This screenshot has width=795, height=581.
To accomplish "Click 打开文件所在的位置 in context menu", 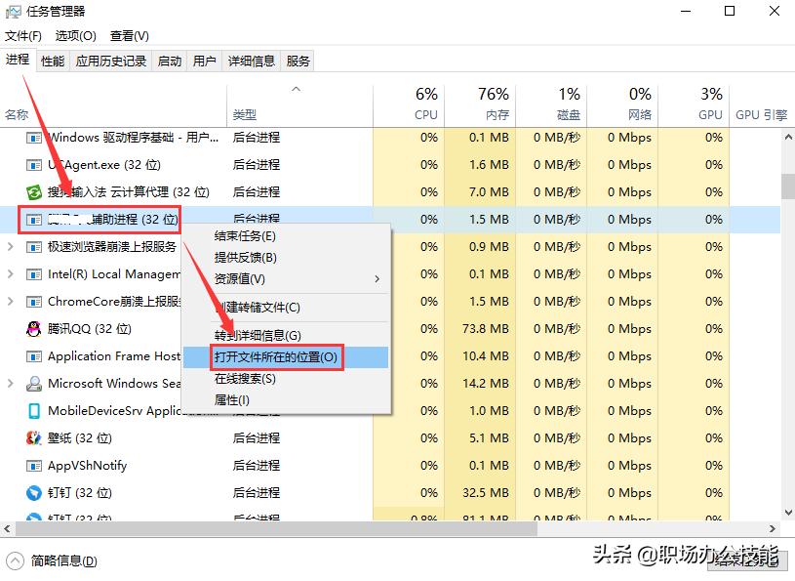I will [273, 356].
